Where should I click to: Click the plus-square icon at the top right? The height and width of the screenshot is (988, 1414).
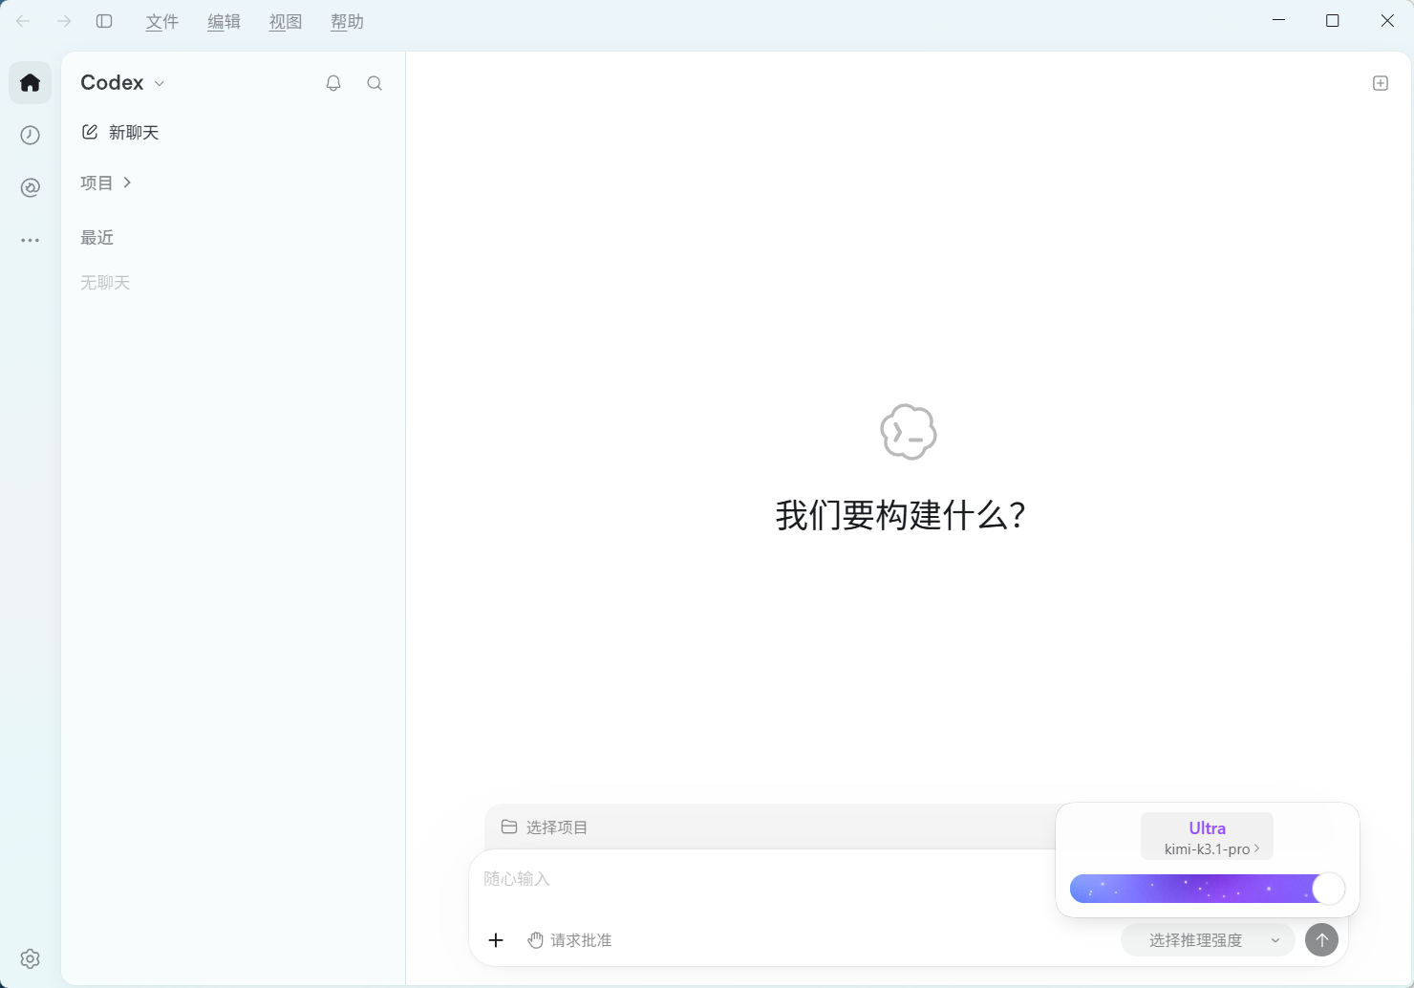[x=1381, y=83]
